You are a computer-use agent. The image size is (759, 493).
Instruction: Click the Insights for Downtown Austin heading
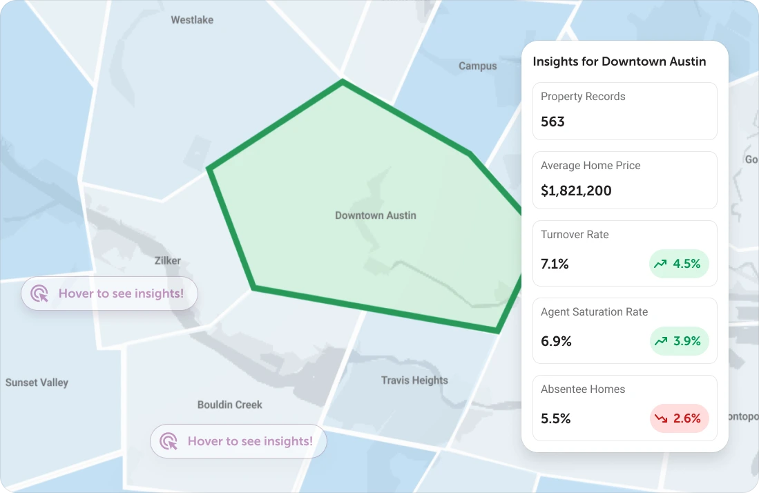pyautogui.click(x=619, y=61)
